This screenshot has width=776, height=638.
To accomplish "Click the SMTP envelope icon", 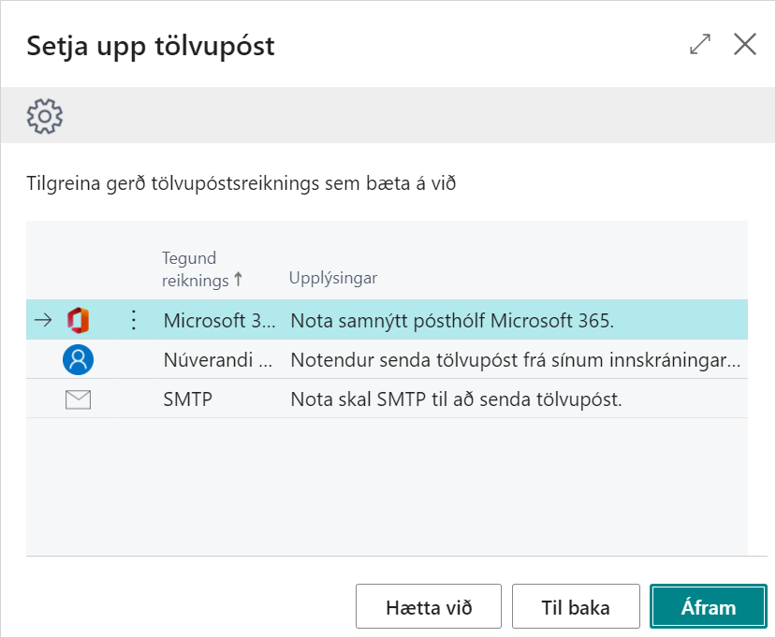I will coord(78,399).
